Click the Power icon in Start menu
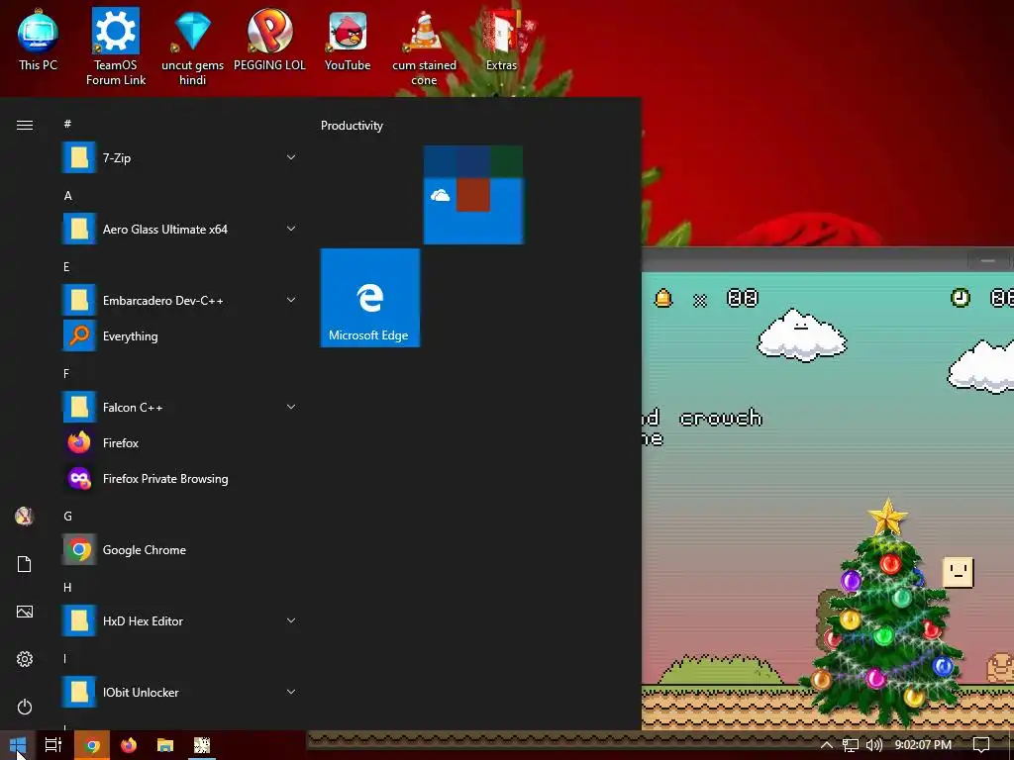This screenshot has height=760, width=1014. 25,707
